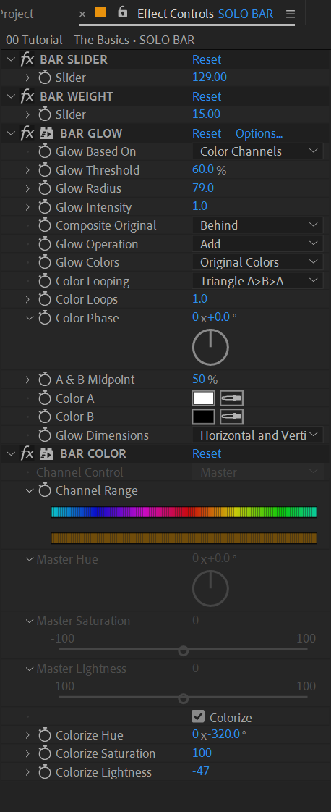Expand the Colorize Hue property
The image size is (331, 812).
[x=28, y=735]
